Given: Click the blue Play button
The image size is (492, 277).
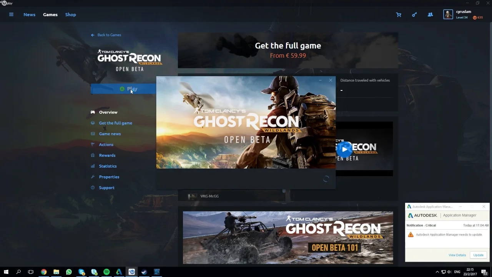Looking at the screenshot, I should pos(123,89).
